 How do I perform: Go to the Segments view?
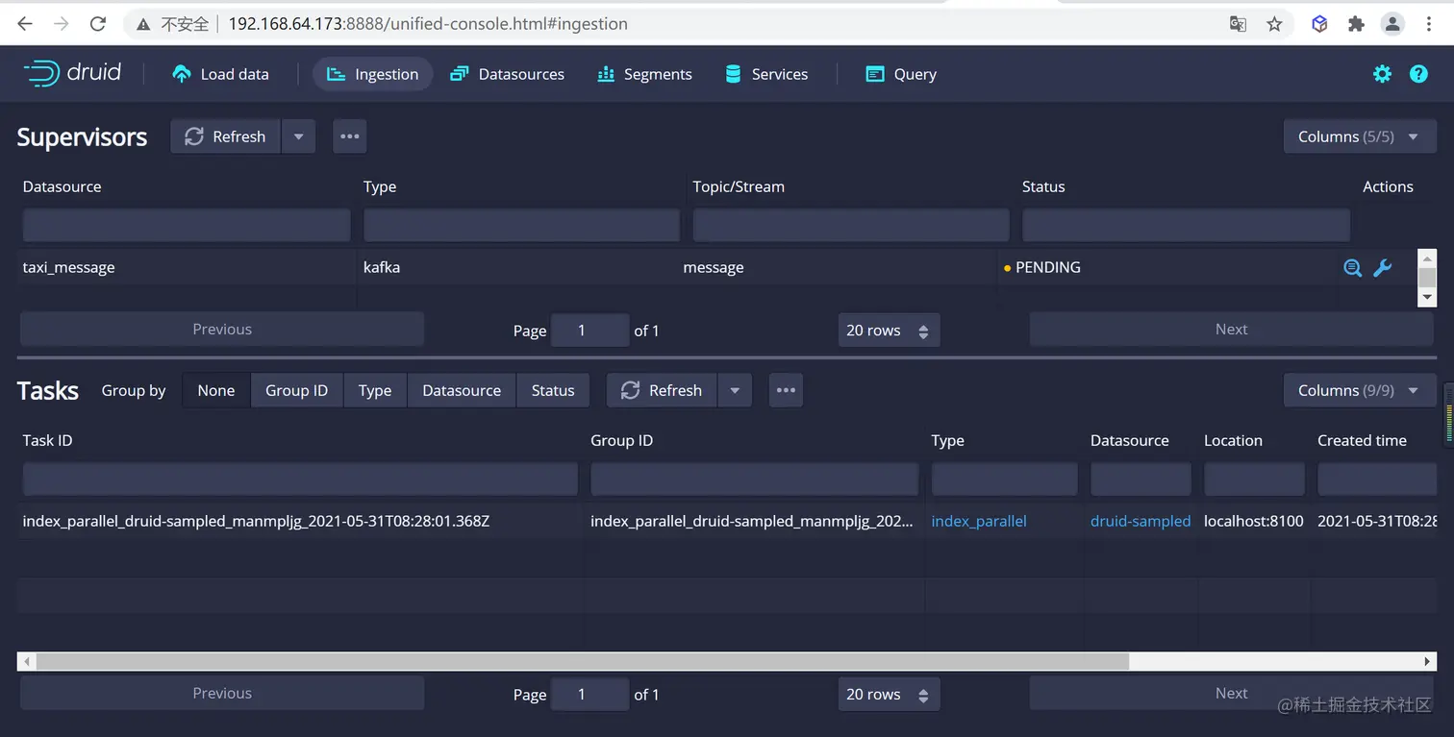point(643,74)
